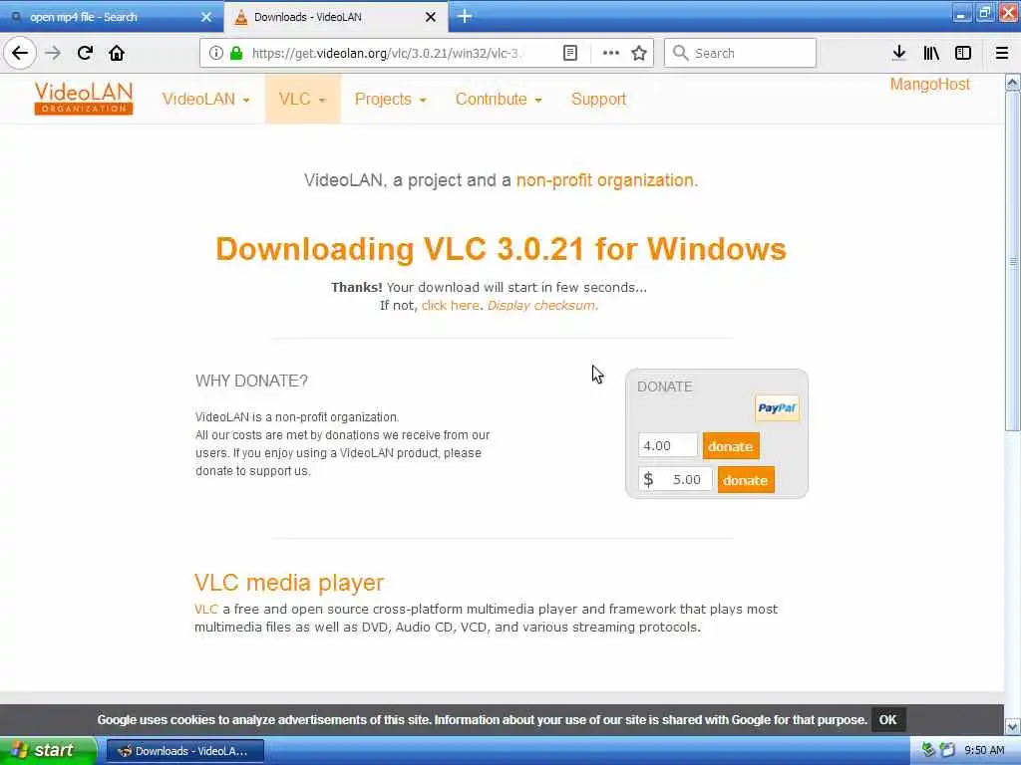Show site information icon in address bar
Viewport: 1021px width, 765px height.
216,53
